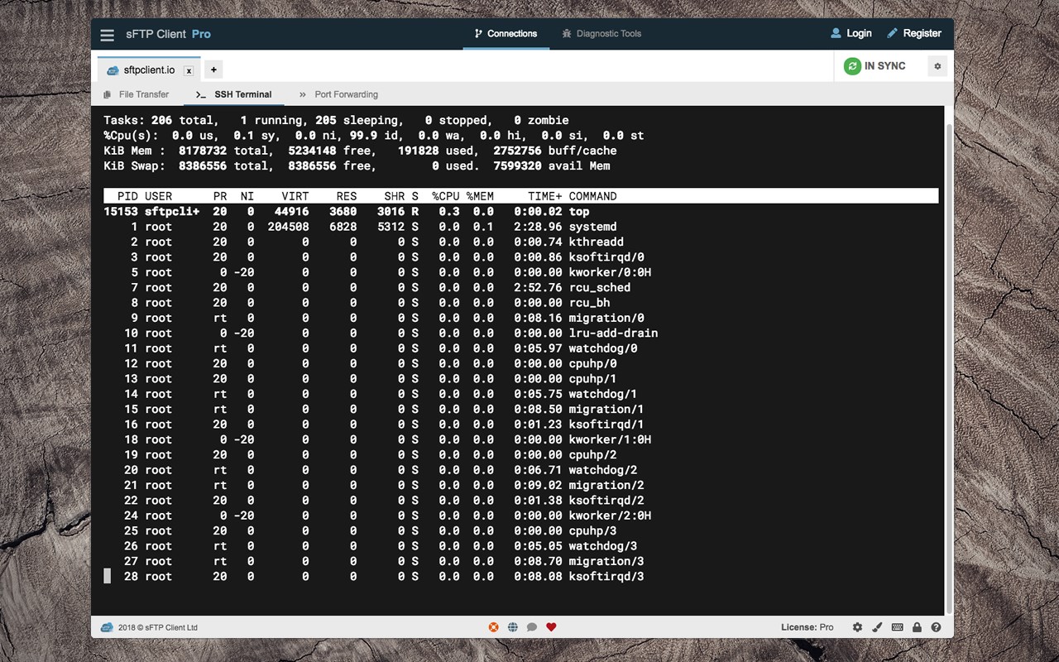Open a new connection tab with the plus button
Image resolution: width=1059 pixels, height=662 pixels.
point(213,69)
